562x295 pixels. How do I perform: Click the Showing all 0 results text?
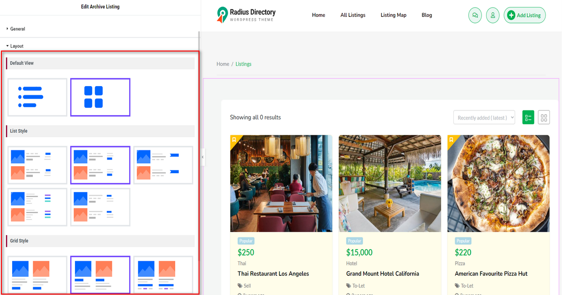tap(255, 118)
